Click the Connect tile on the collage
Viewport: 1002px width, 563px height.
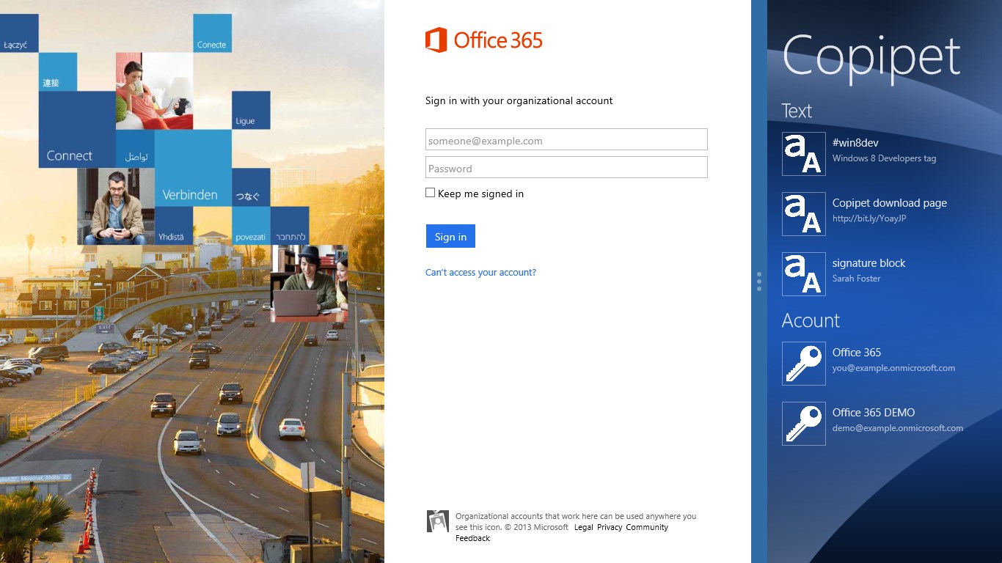pyautogui.click(x=77, y=129)
